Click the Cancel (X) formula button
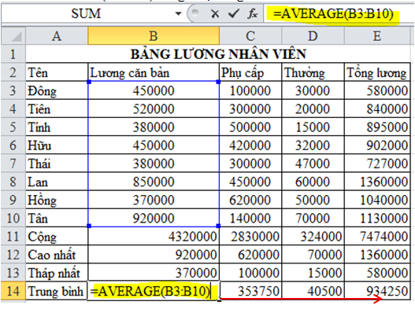This screenshot has width=415, height=309. coord(215,13)
